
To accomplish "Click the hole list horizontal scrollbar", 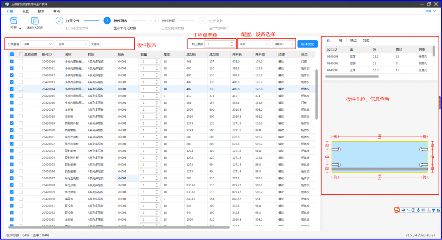I will [352, 77].
